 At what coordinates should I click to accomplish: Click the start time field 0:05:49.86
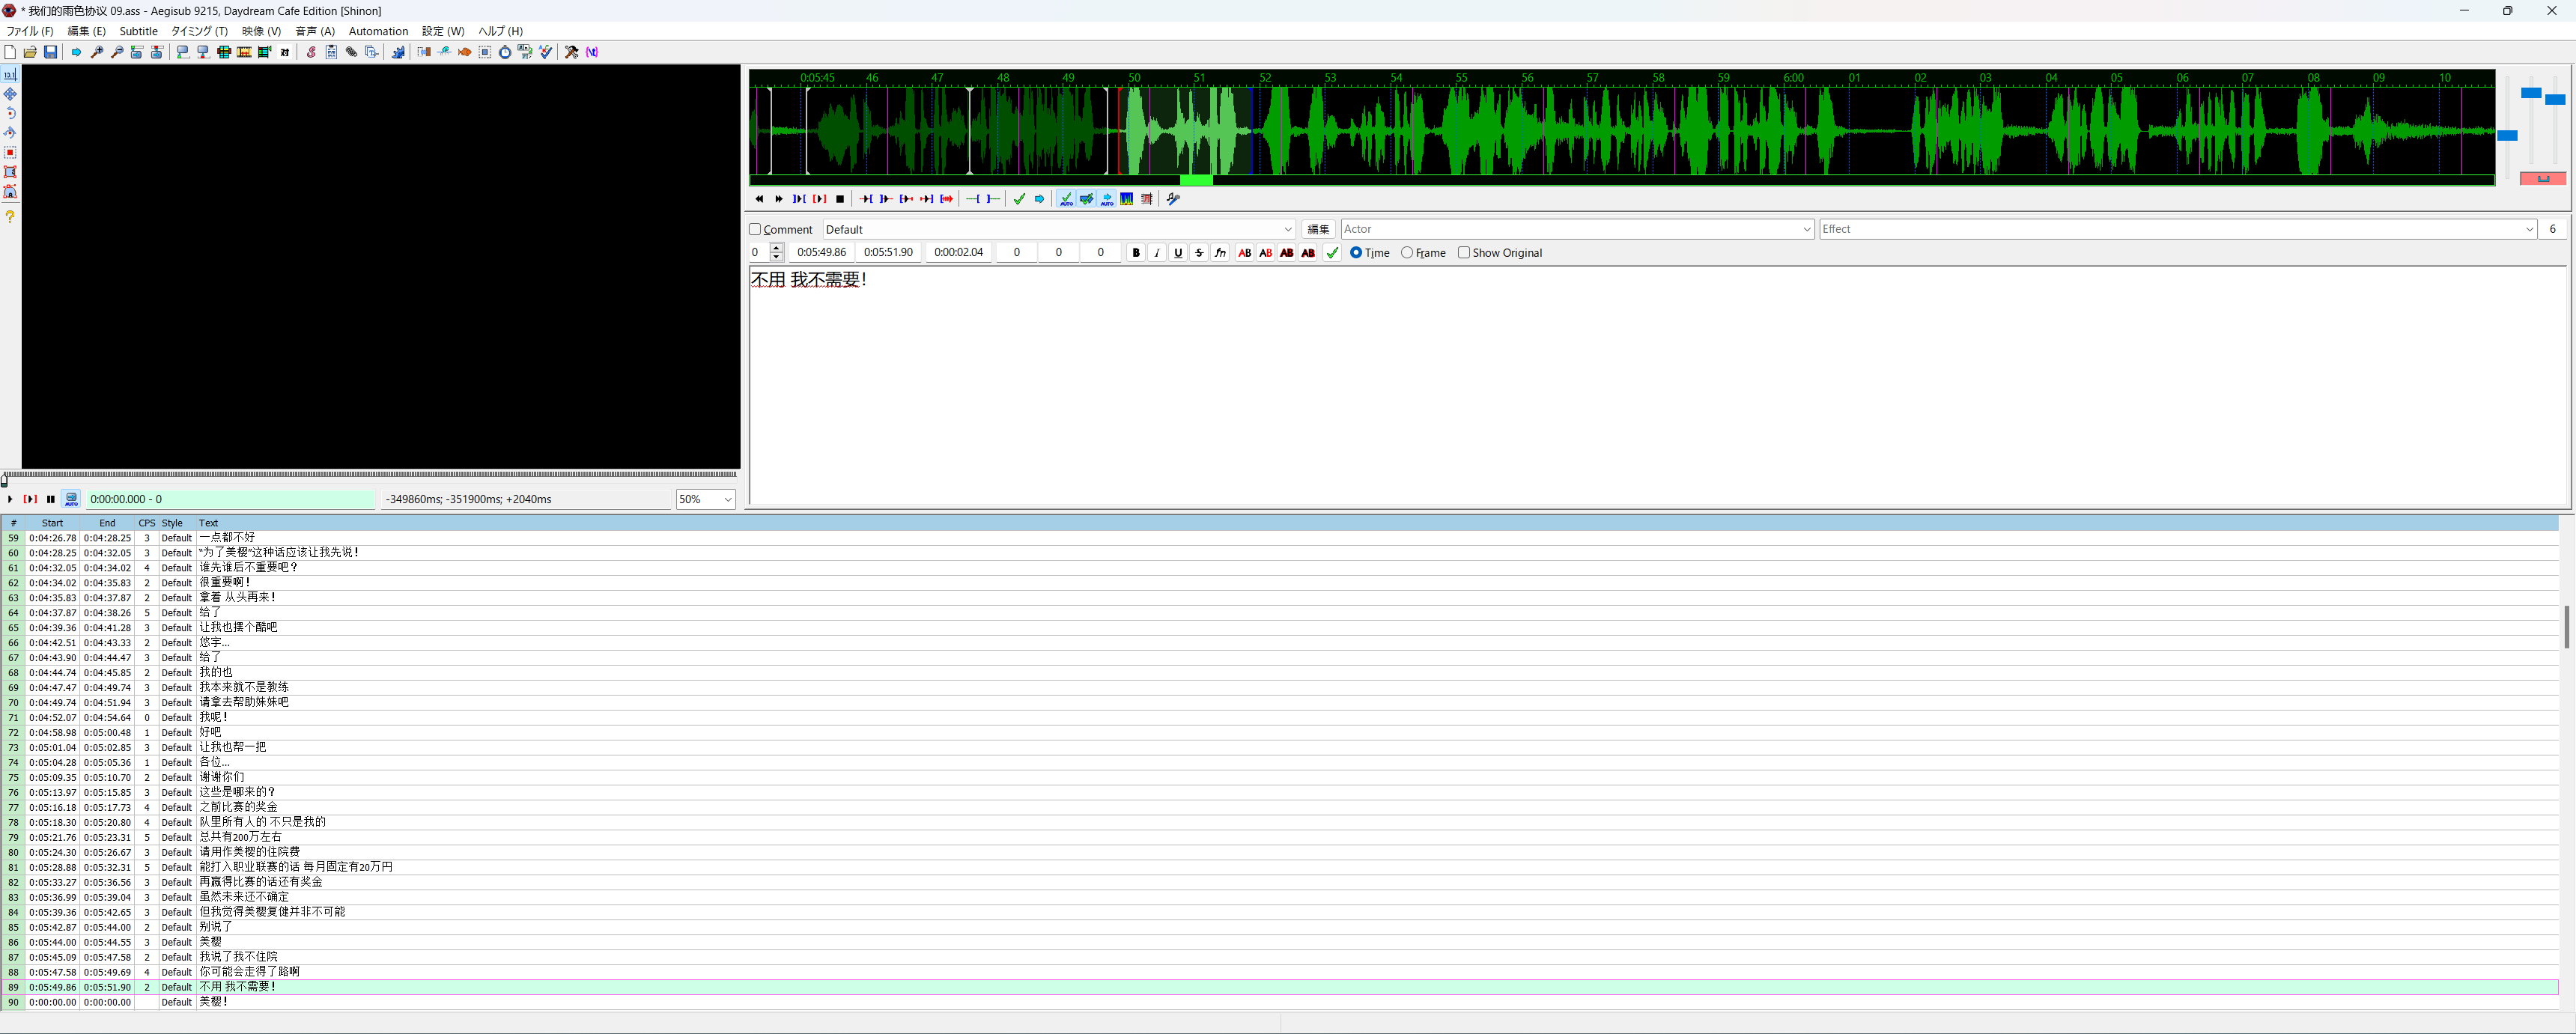(821, 253)
